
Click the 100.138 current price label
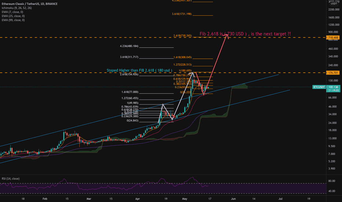coord(333,87)
